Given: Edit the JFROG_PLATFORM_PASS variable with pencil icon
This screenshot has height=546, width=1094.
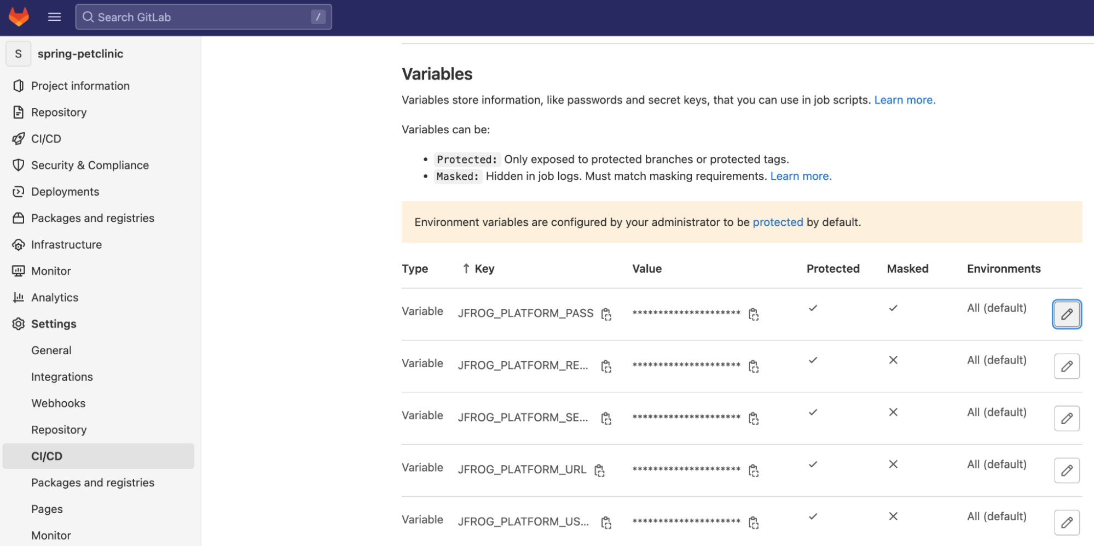Looking at the screenshot, I should point(1066,314).
